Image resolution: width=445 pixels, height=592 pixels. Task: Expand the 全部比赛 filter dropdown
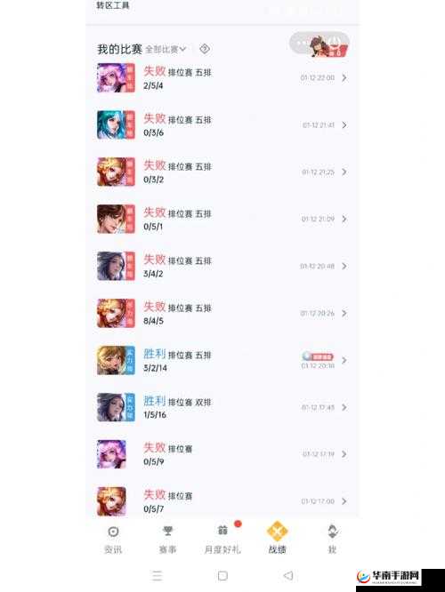pyautogui.click(x=166, y=49)
